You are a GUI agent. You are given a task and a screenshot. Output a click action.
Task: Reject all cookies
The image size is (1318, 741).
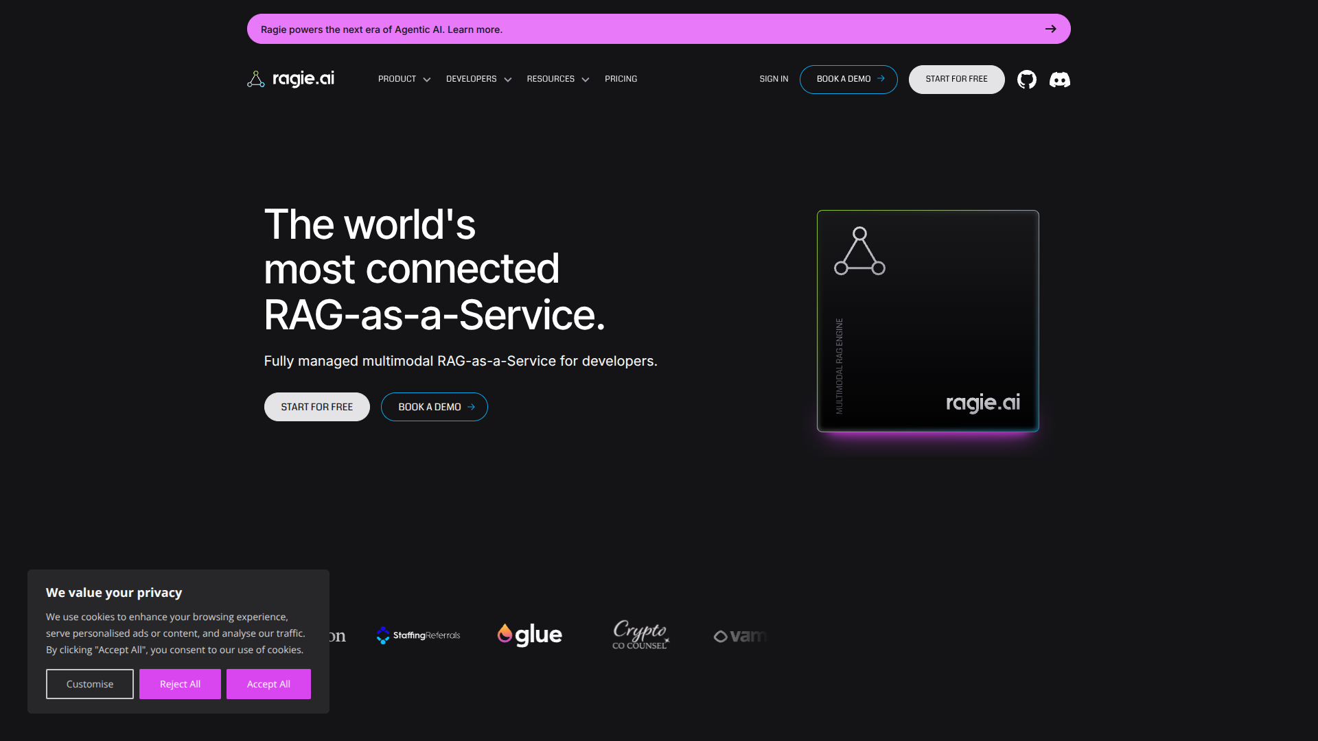point(180,683)
